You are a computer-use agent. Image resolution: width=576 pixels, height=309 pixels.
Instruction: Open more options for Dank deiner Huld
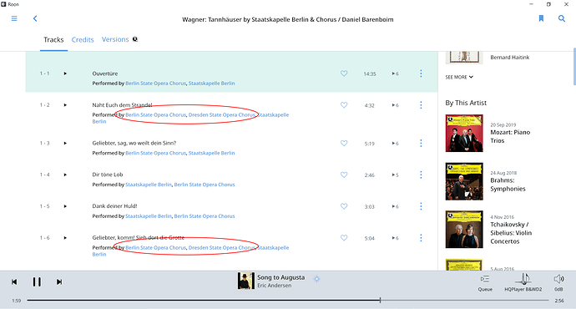(x=421, y=206)
